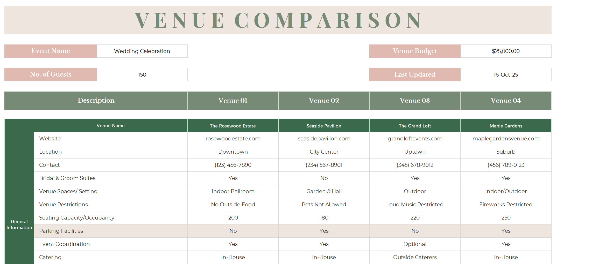Screen dimensions: 592x264
Task: Click the 16-Oct-25 last updated cell
Action: pos(506,74)
